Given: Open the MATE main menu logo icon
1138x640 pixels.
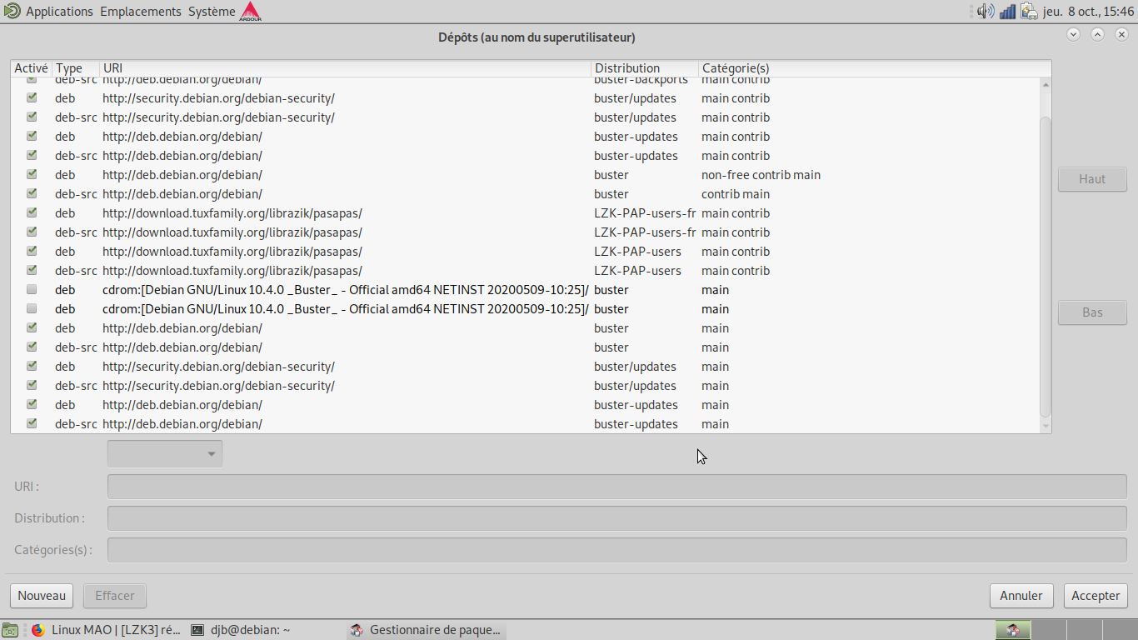Looking at the screenshot, I should pos(11,11).
